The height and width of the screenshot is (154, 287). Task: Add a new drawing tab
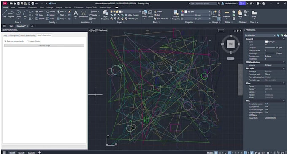[x=32, y=26]
